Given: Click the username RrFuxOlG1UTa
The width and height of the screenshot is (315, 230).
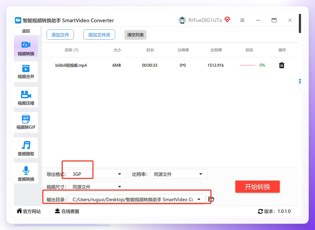Looking at the screenshot, I should point(205,20).
